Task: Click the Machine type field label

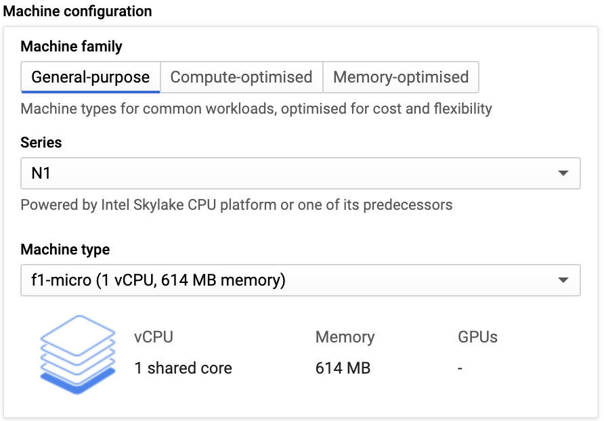Action: coord(65,250)
